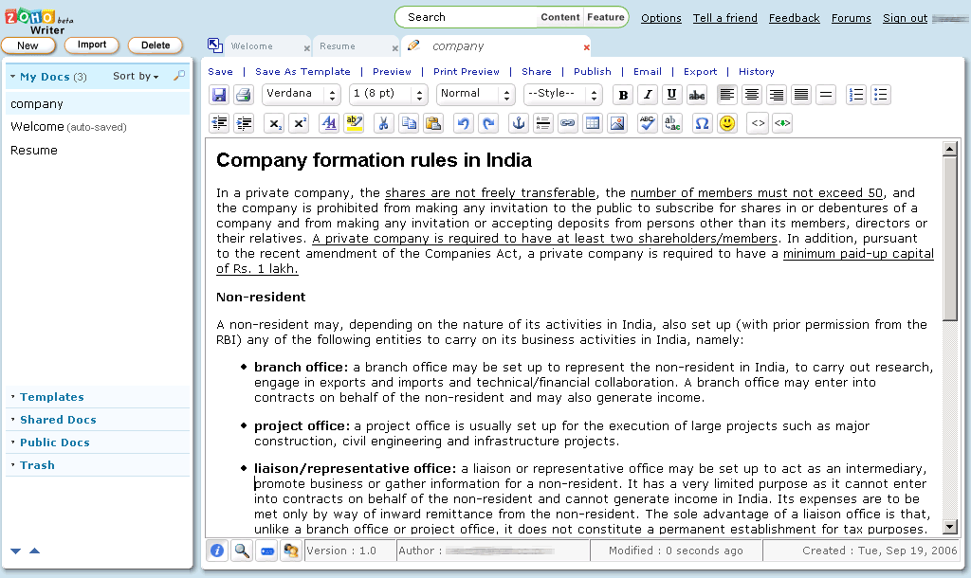Screen dimensions: 971x578
Task: Choose a font color with text color icon
Action: (329, 123)
